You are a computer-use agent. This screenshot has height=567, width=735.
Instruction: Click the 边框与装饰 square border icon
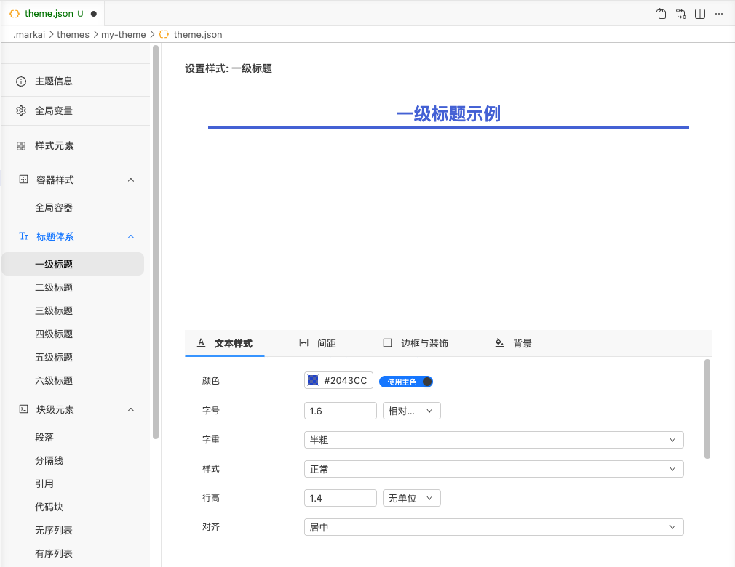point(388,343)
